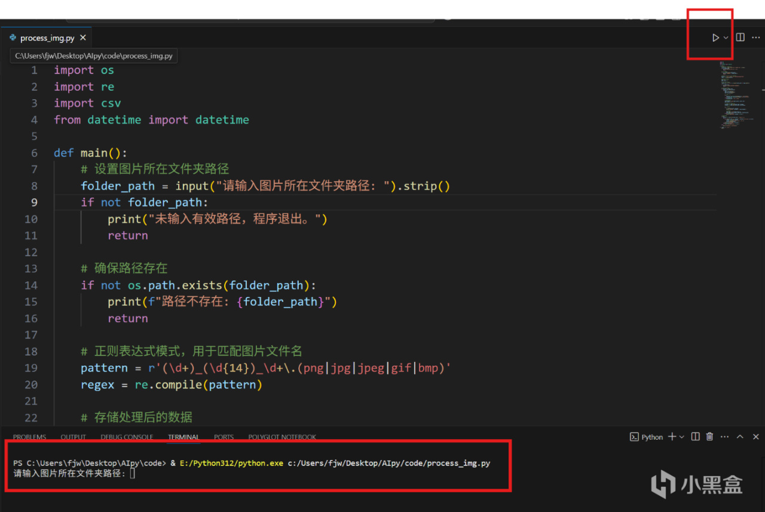Screen dimensions: 765x512
Task: Click line number 9 in the gutter
Action: click(34, 202)
